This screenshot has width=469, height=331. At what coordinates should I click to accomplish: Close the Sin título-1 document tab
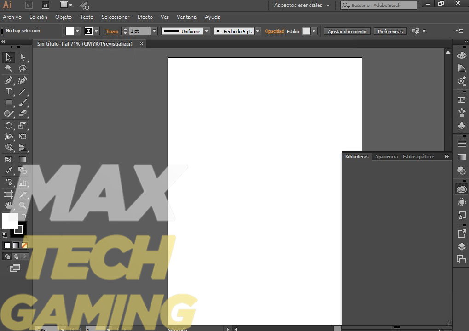141,44
